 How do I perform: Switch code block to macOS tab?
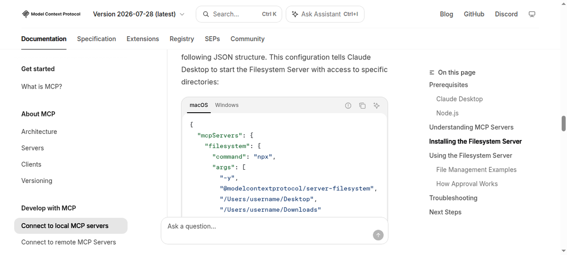tap(199, 105)
